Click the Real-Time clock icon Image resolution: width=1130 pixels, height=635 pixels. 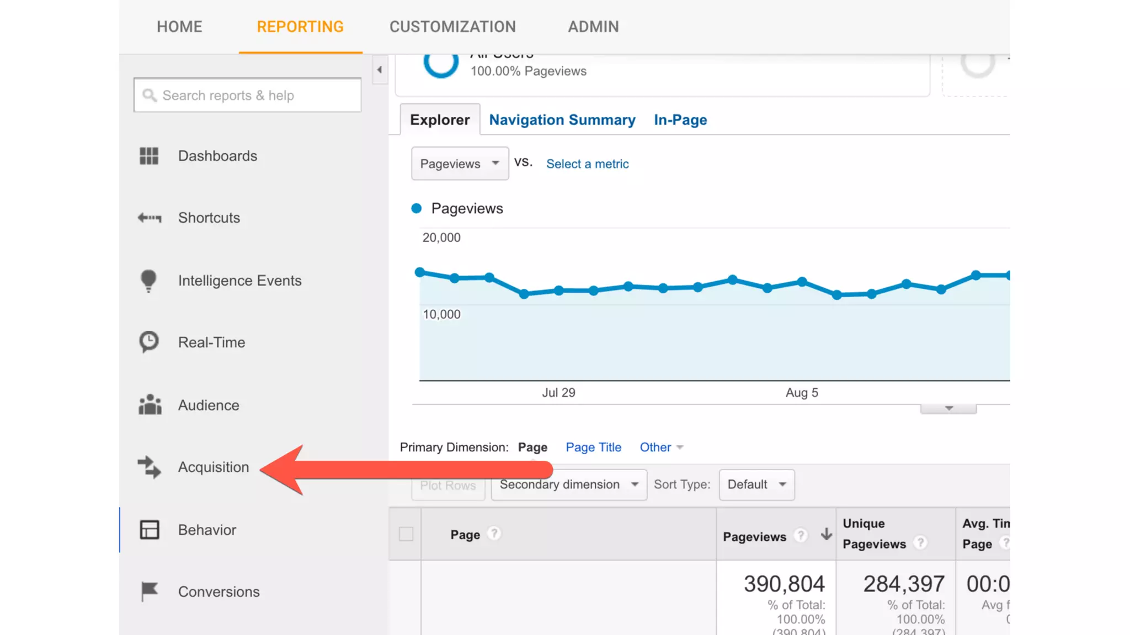(x=148, y=342)
